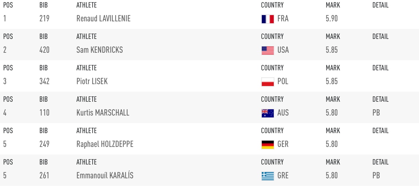Viewport: 419px width, 189px height.
Task: Select Piotr LISEK athlete name
Action: point(92,81)
